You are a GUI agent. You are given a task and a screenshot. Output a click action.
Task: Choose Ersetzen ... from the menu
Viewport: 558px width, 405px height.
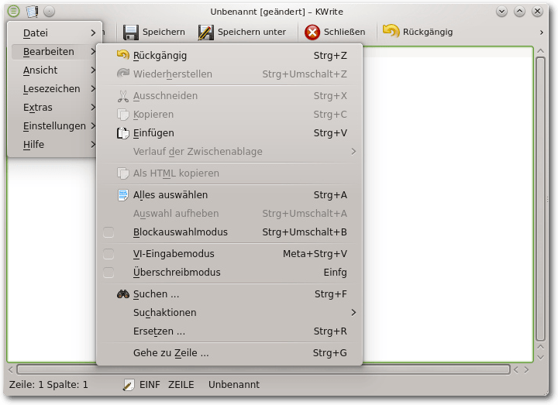(x=229, y=331)
